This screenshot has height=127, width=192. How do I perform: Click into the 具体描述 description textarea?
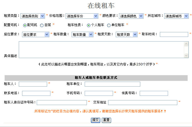(101, 49)
